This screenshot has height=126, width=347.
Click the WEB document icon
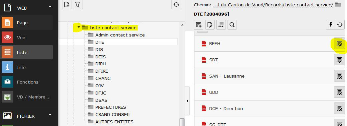pos(8,8)
